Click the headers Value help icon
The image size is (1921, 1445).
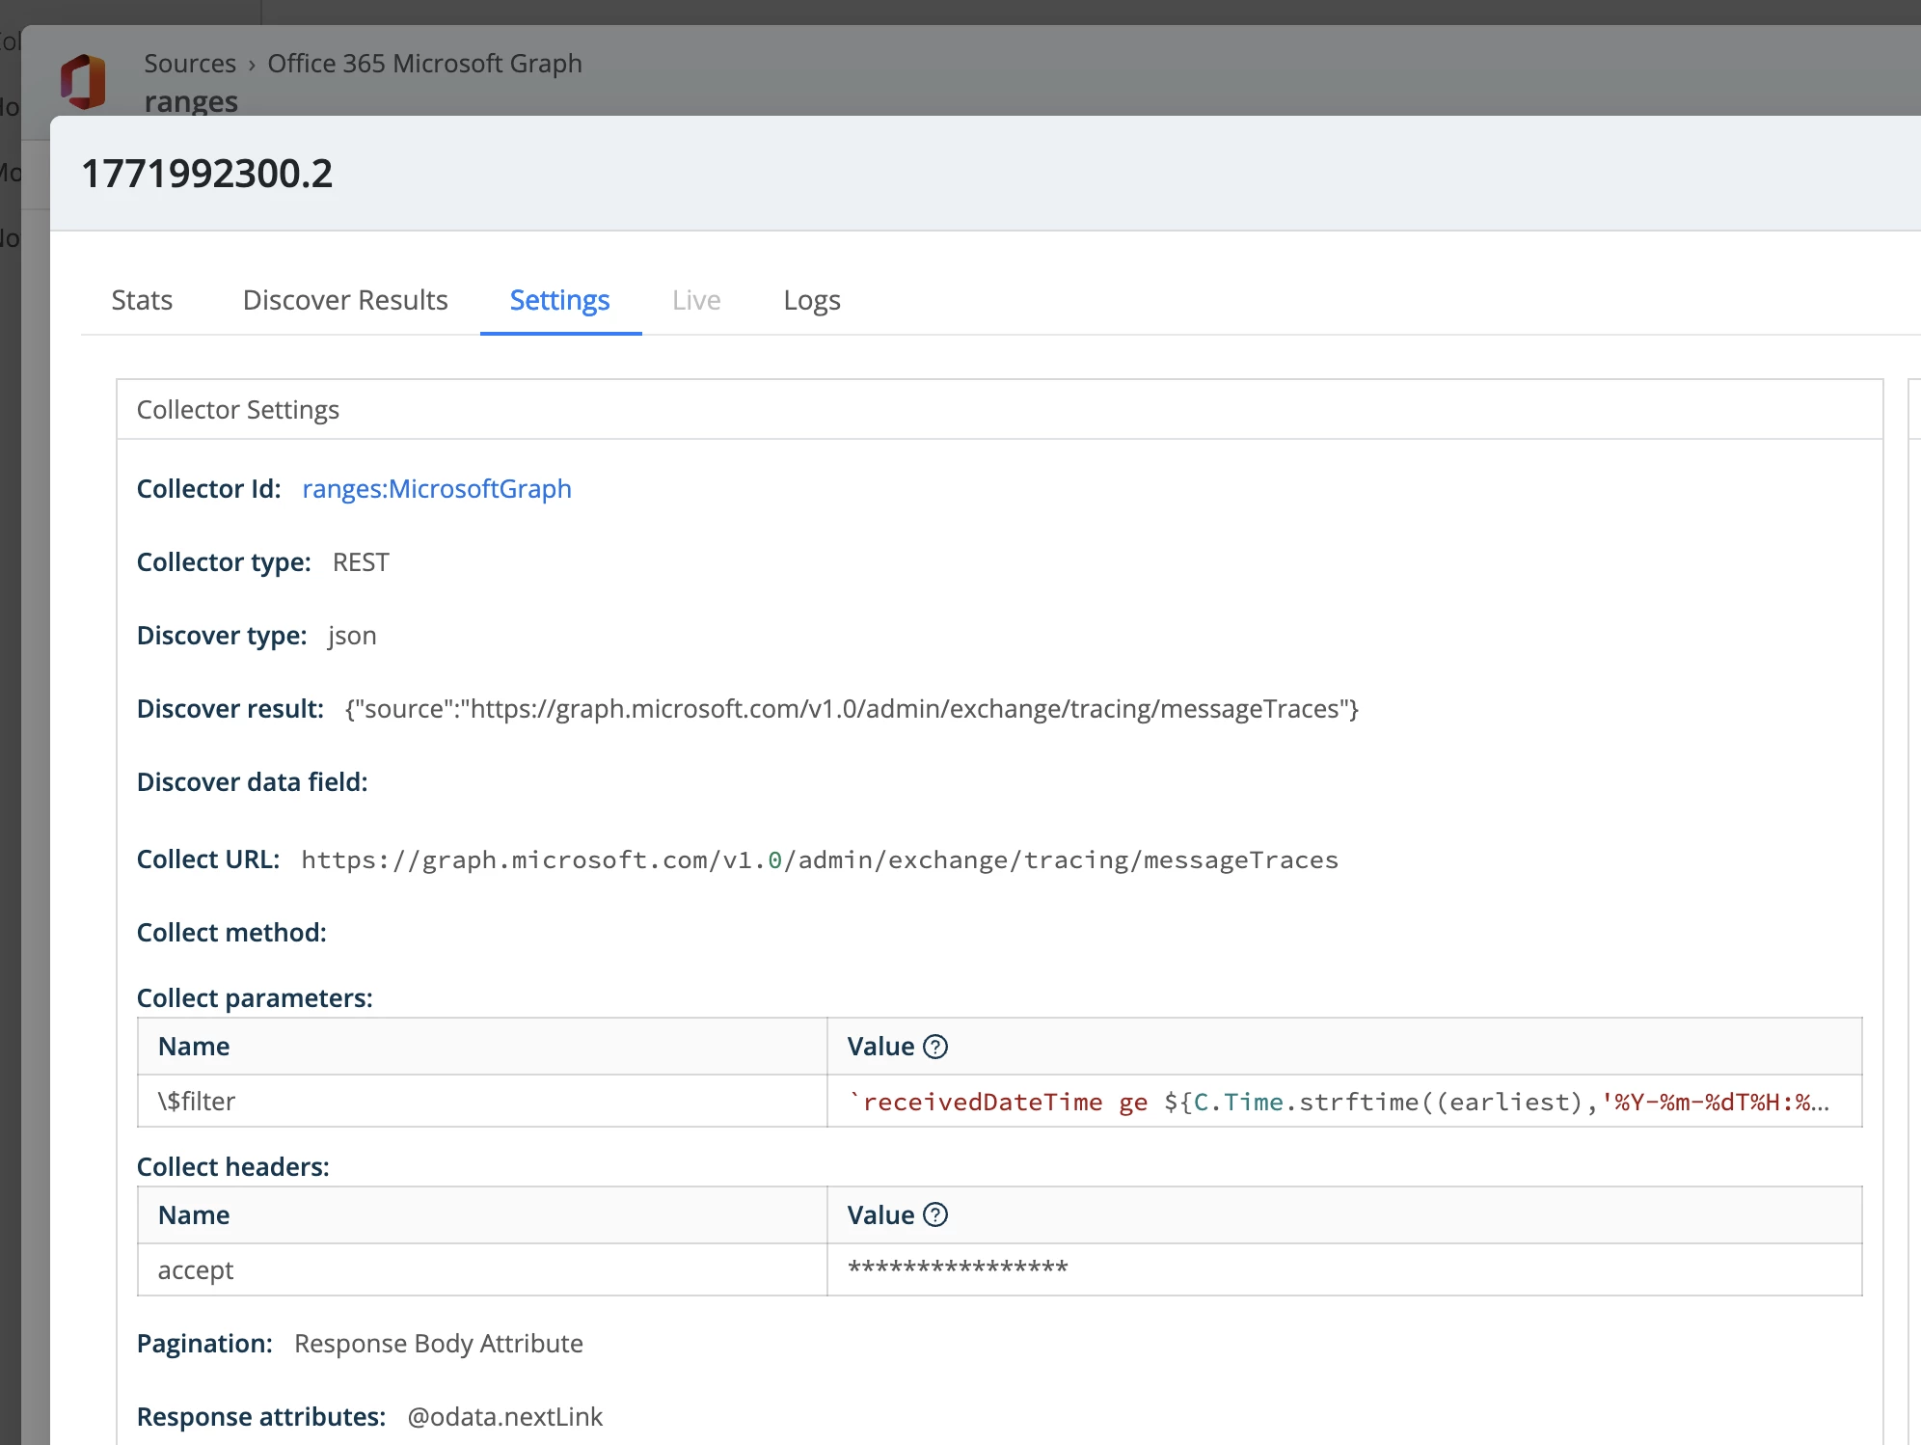[935, 1214]
